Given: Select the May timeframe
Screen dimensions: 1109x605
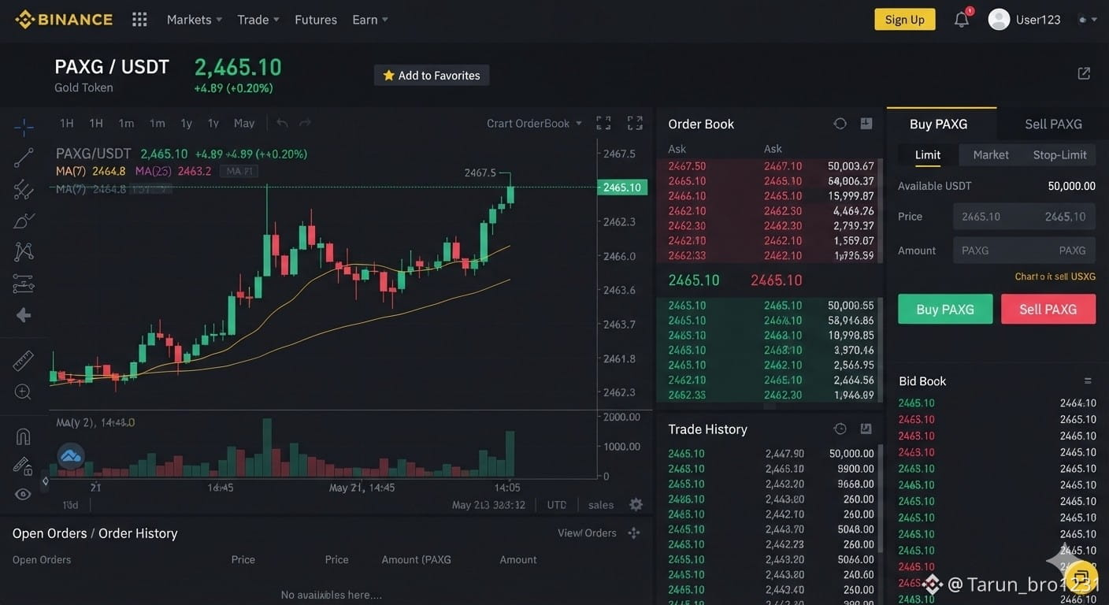Looking at the screenshot, I should (244, 124).
